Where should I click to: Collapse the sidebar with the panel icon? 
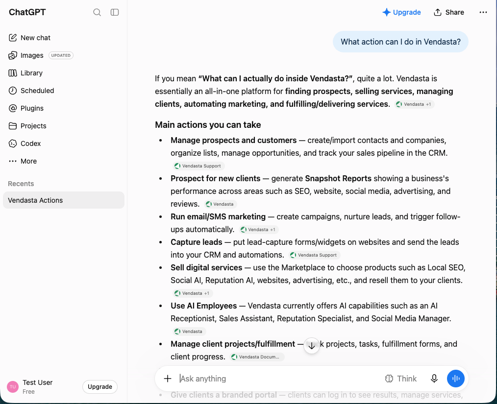[114, 12]
